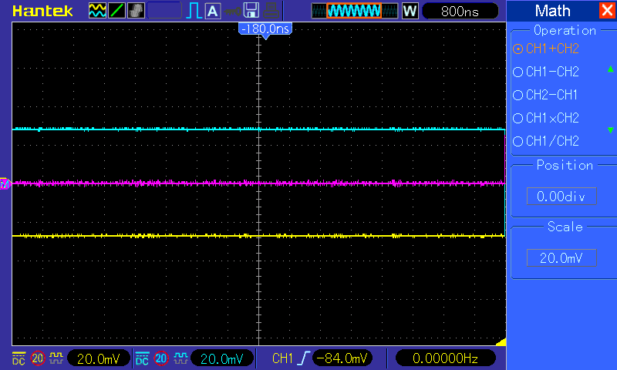Viewport: 617px width, 370px height.
Task: Click the CH1 yellow probe waveform icon
Action: [56, 358]
